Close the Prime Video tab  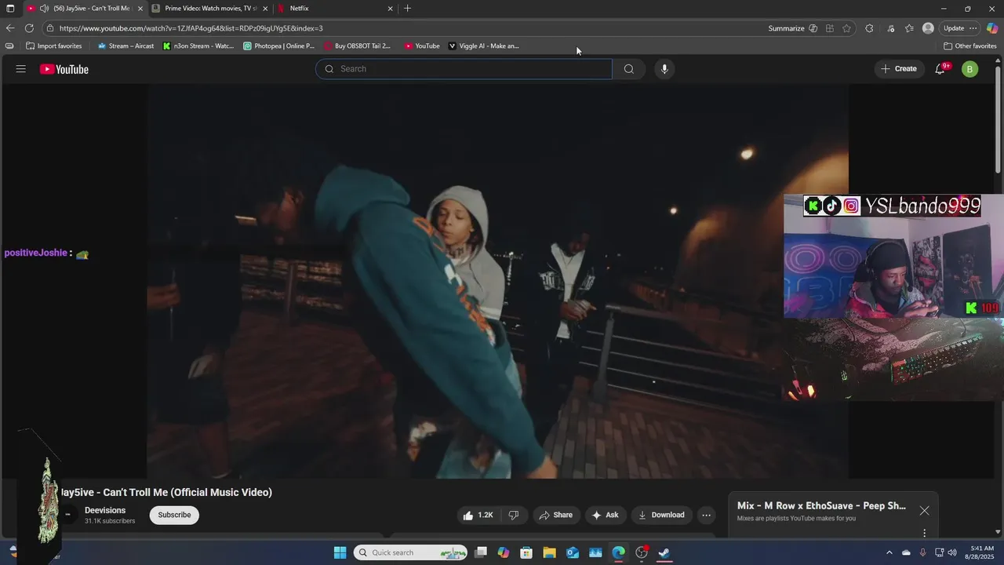[x=265, y=9]
